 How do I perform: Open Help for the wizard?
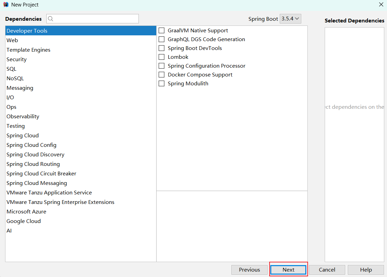coord(366,270)
